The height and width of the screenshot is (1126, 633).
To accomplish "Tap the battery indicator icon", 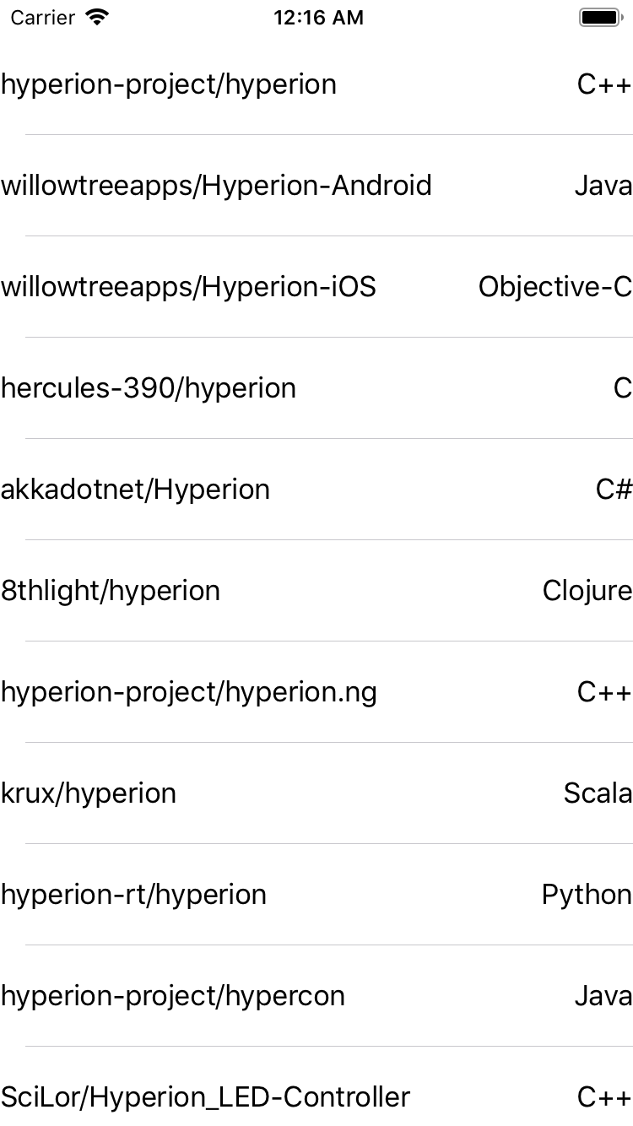I will 600,17.
